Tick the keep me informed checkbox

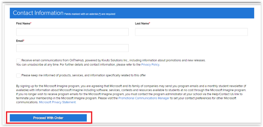pos(19,76)
